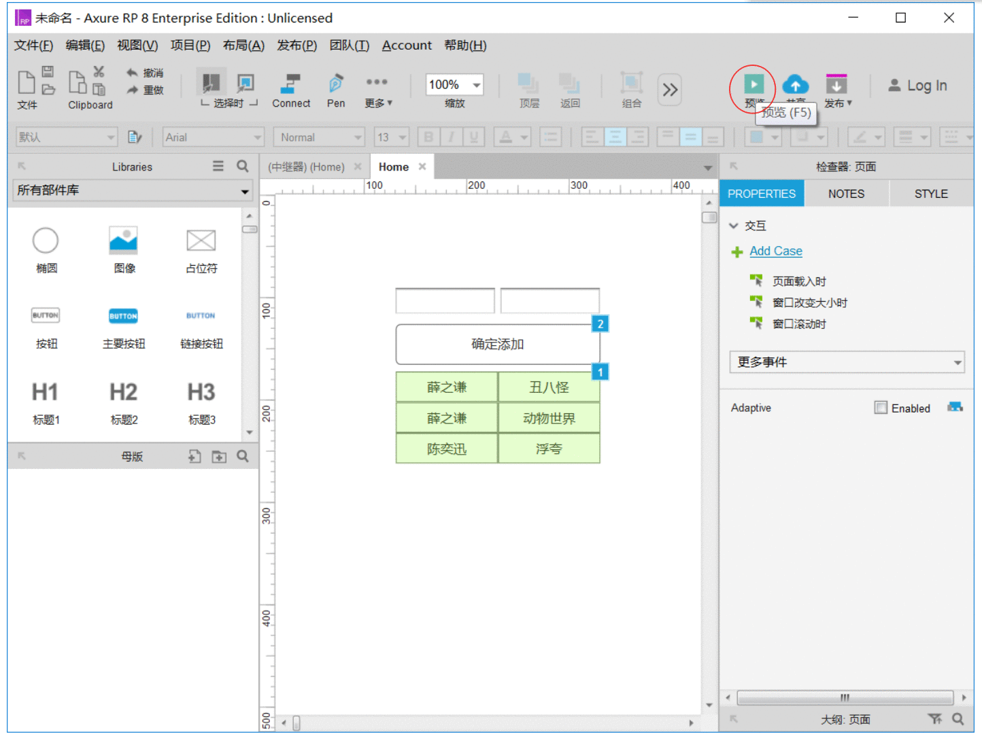Expand the toolbar overflow chevrons

670,90
